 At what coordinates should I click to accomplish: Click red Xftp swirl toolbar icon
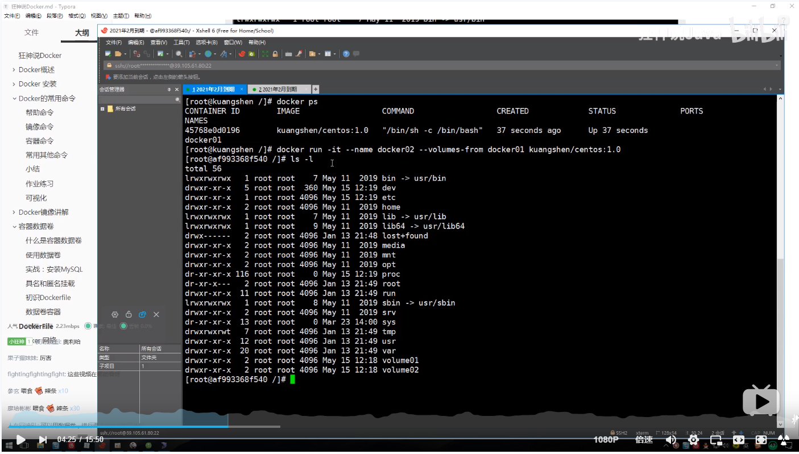pyautogui.click(x=242, y=54)
